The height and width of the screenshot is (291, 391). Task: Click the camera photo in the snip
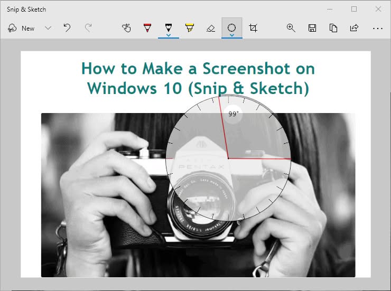pyautogui.click(x=198, y=195)
